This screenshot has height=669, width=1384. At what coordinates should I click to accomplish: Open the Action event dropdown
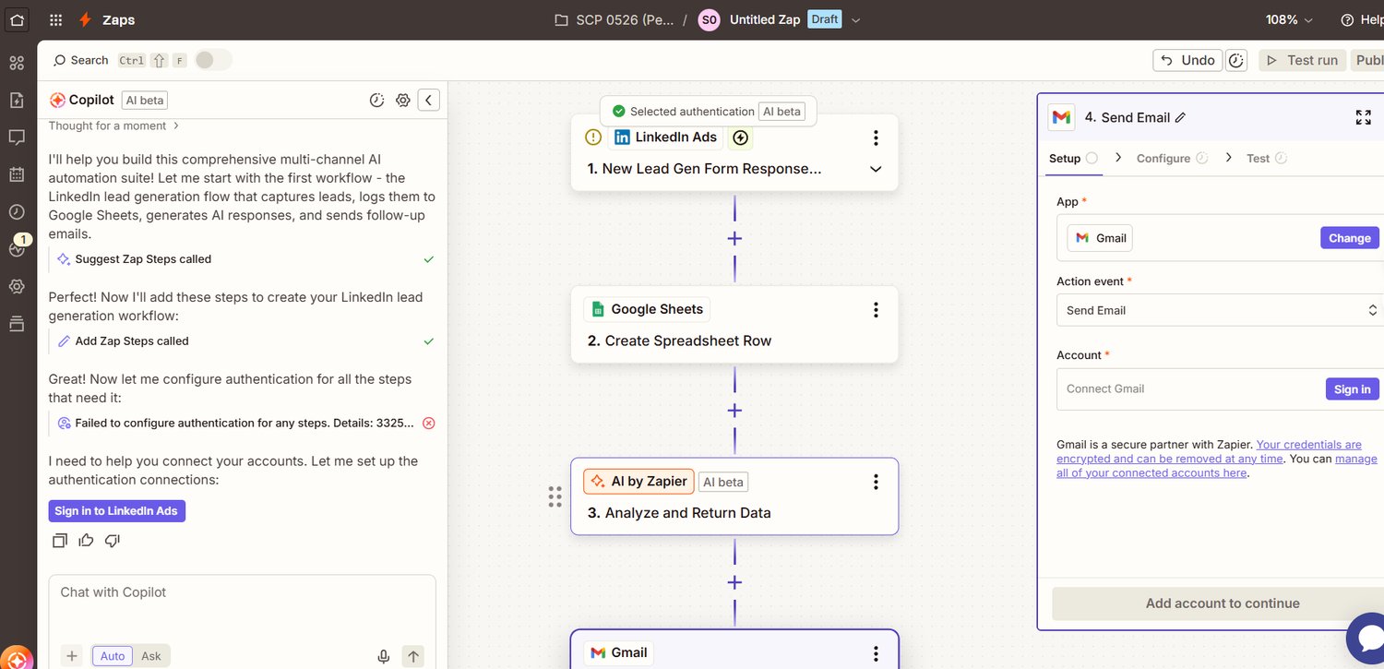pos(1218,310)
